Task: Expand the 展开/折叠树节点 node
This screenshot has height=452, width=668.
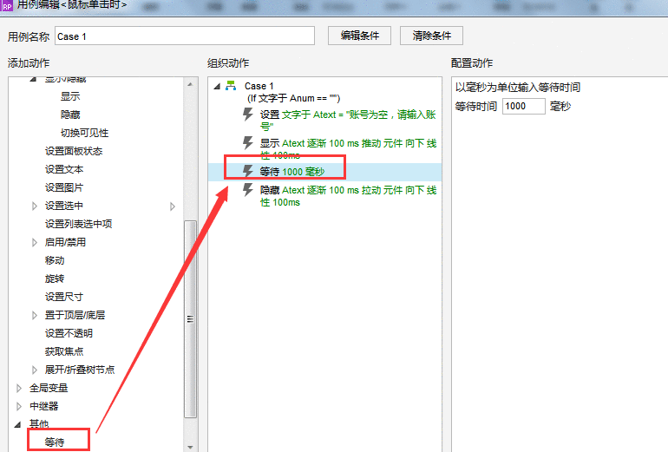Action: [35, 370]
